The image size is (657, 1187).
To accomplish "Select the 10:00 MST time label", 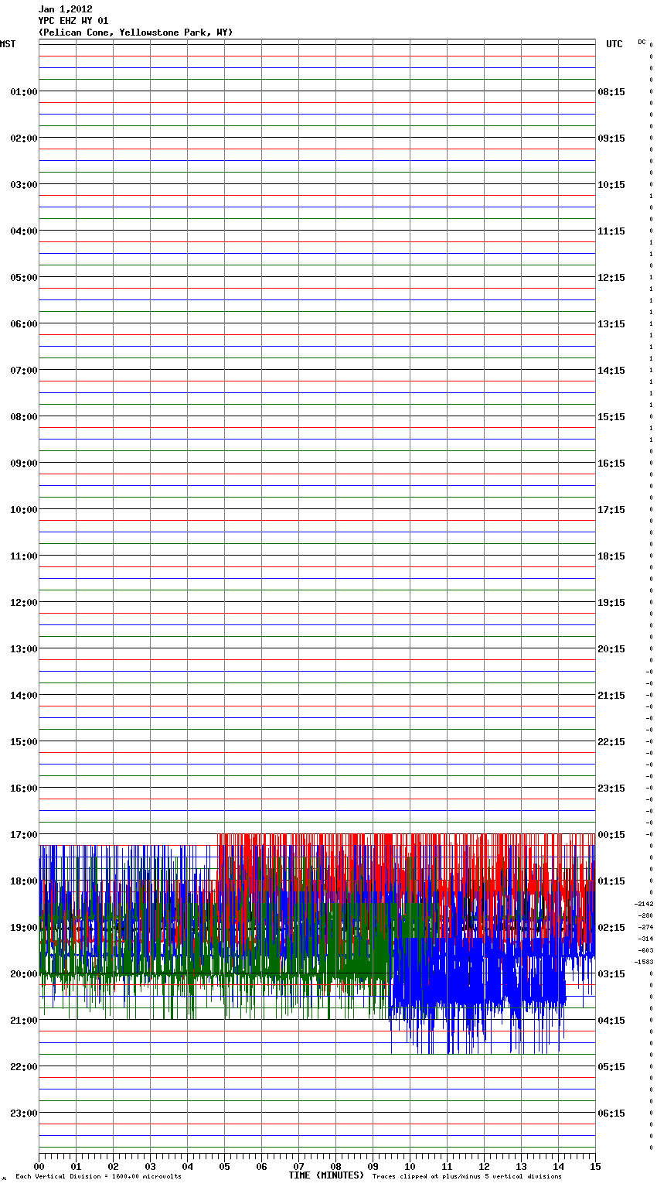I will [x=24, y=510].
